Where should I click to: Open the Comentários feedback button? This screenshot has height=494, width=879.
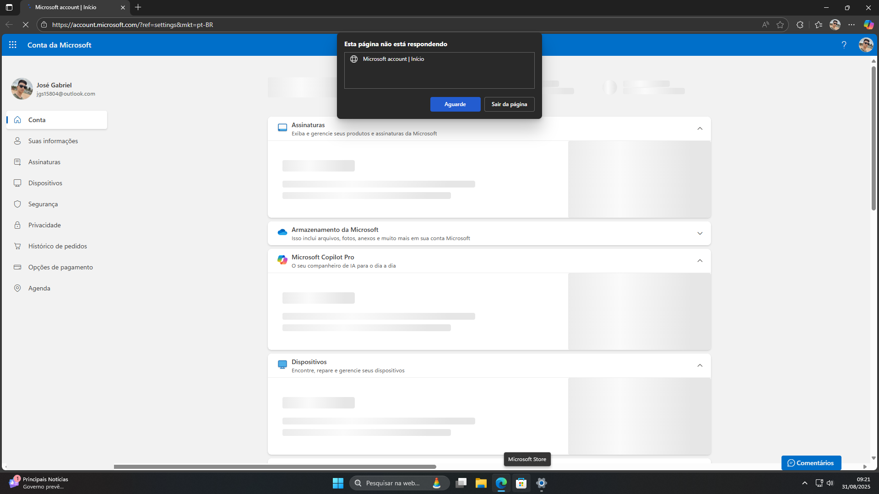point(811,463)
